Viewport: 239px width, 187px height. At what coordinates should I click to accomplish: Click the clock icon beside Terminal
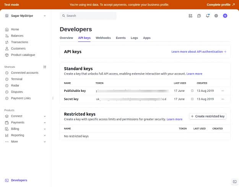tap(7, 79)
